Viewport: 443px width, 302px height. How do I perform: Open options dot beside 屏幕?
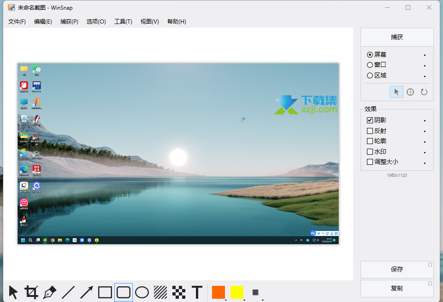425,55
